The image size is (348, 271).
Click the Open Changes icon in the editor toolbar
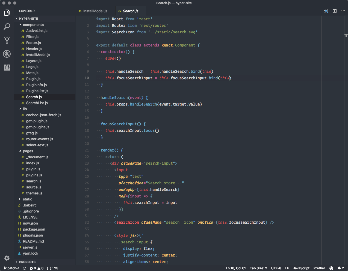326,11
